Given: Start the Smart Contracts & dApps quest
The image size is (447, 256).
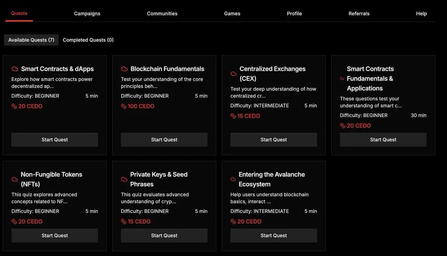Looking at the screenshot, I should coord(55,140).
